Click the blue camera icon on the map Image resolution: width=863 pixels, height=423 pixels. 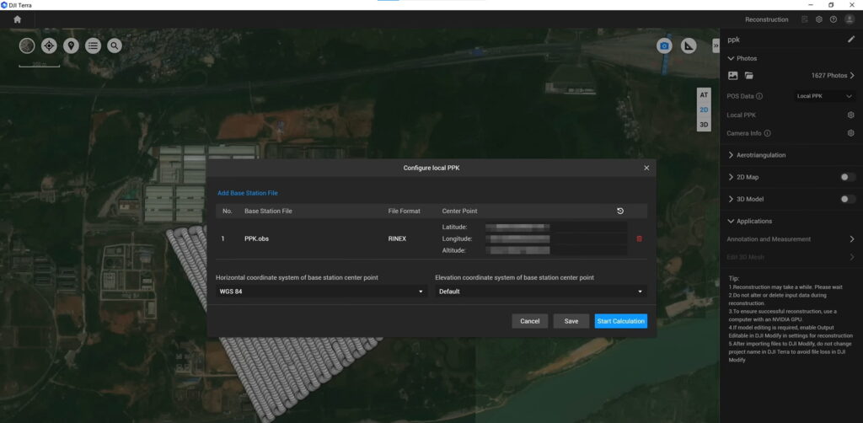(x=664, y=46)
